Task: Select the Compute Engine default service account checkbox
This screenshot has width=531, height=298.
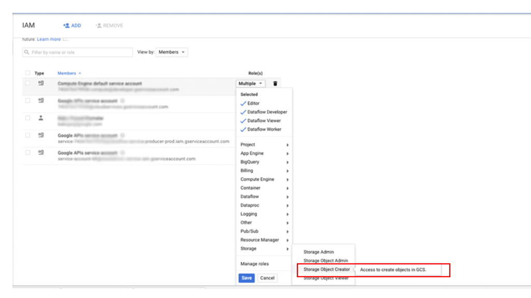Action: point(27,83)
